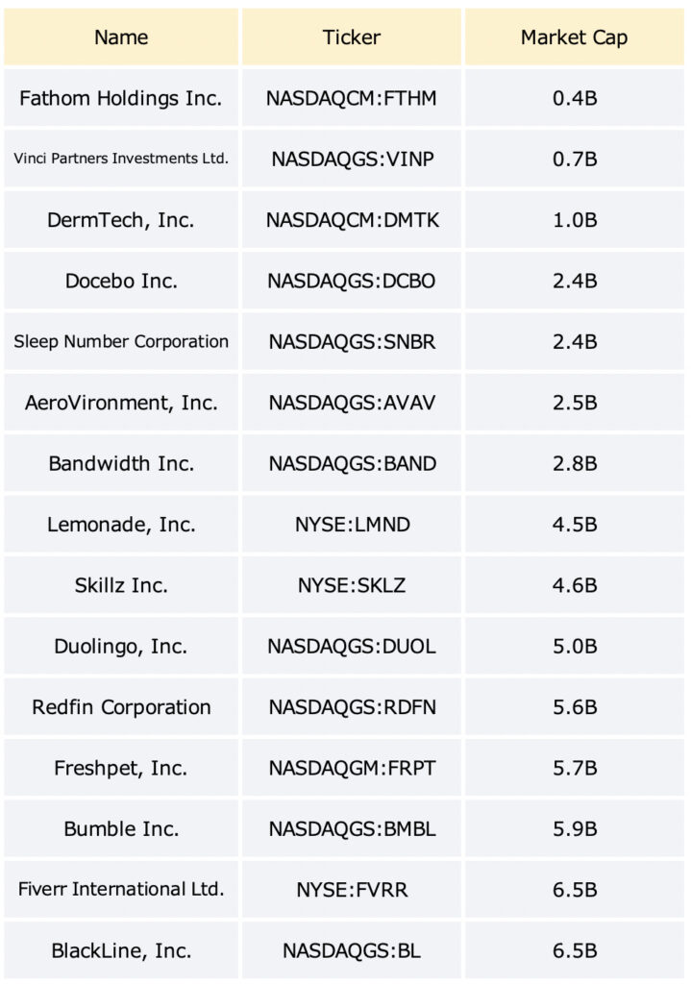
Task: Select the NASDAQGS:VINP ticker cell
Action: click(352, 159)
